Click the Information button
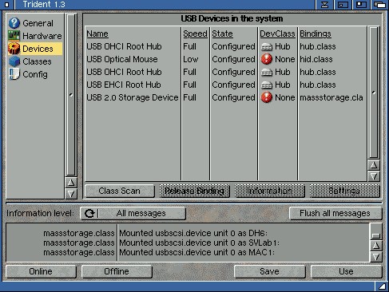The height and width of the screenshot is (292, 389). click(x=269, y=191)
